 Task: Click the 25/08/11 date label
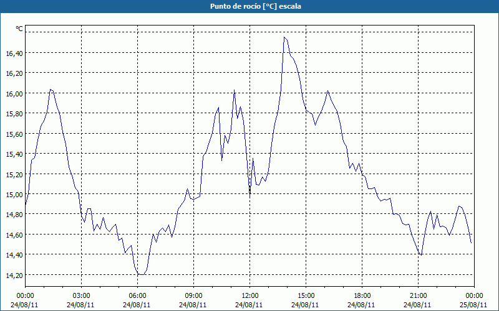[473, 305]
